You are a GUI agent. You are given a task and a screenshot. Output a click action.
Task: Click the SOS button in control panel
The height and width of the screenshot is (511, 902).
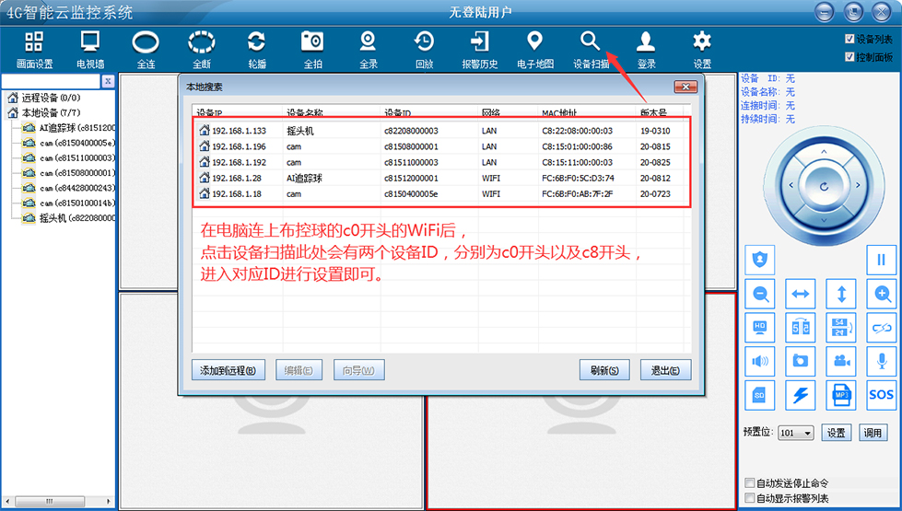pos(881,395)
